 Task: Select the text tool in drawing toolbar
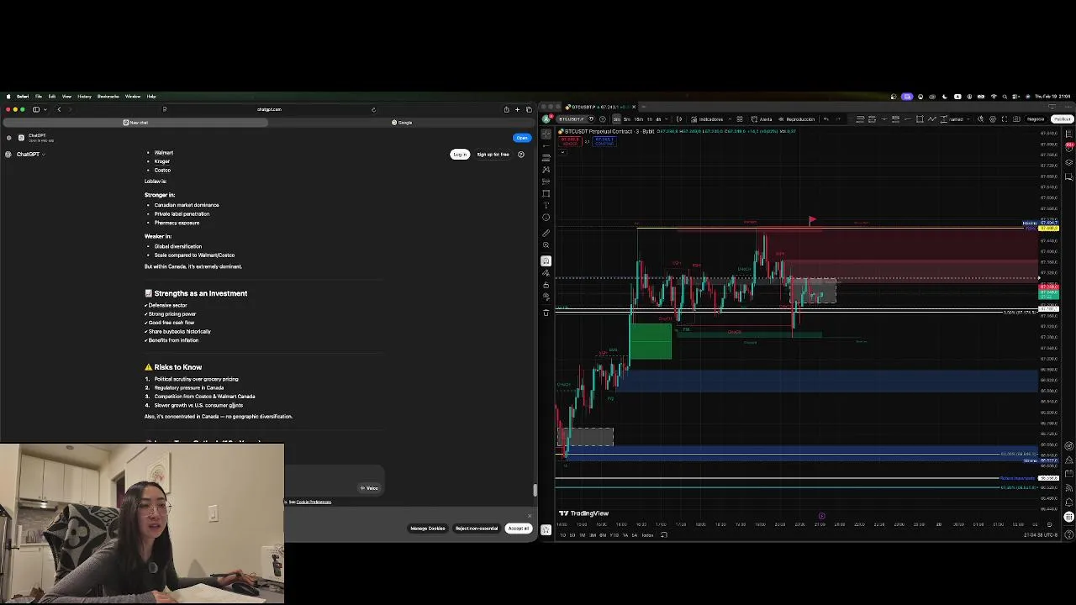tap(546, 205)
